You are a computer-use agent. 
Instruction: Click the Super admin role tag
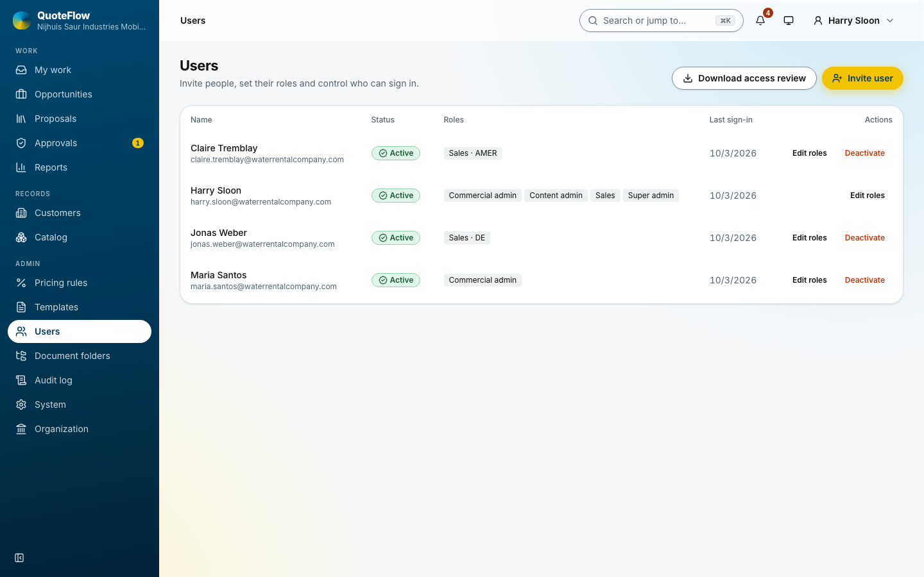click(x=651, y=196)
